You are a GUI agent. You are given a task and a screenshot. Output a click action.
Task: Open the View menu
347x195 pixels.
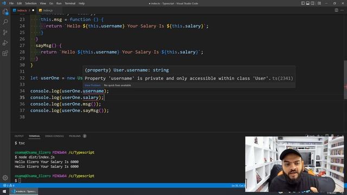tap(43, 3)
